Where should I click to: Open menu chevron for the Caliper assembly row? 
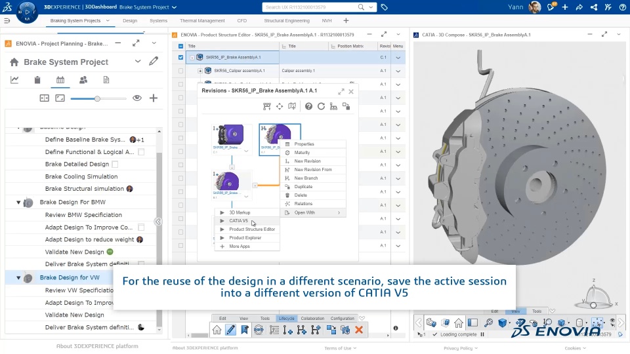coord(398,71)
